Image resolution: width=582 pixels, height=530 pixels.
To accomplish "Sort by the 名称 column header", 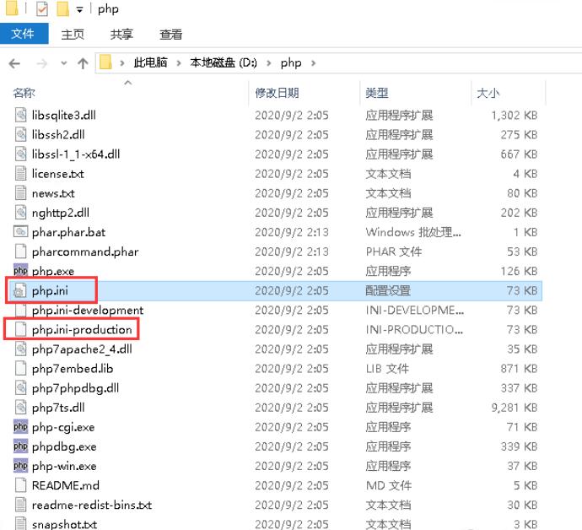I will 24,93.
